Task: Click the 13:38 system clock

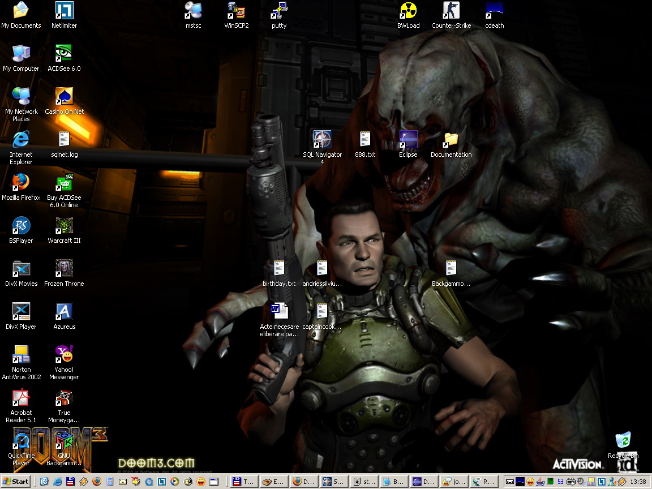Action: pyautogui.click(x=638, y=482)
